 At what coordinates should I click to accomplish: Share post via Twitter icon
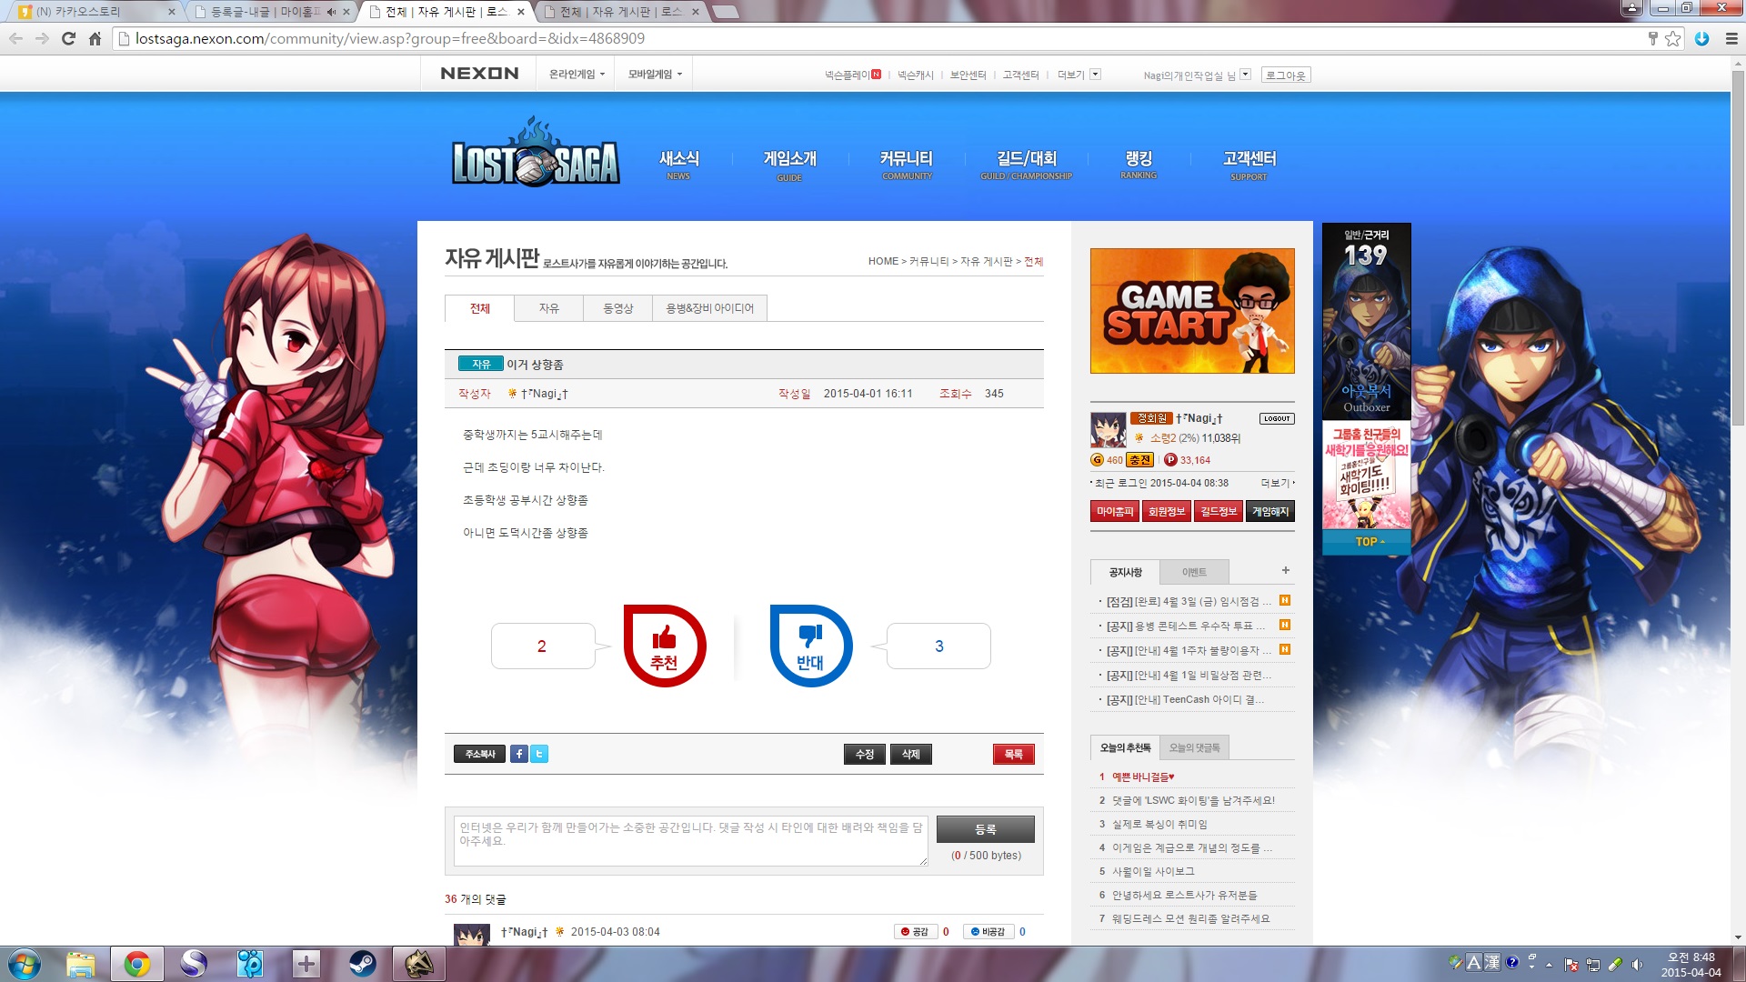click(539, 754)
